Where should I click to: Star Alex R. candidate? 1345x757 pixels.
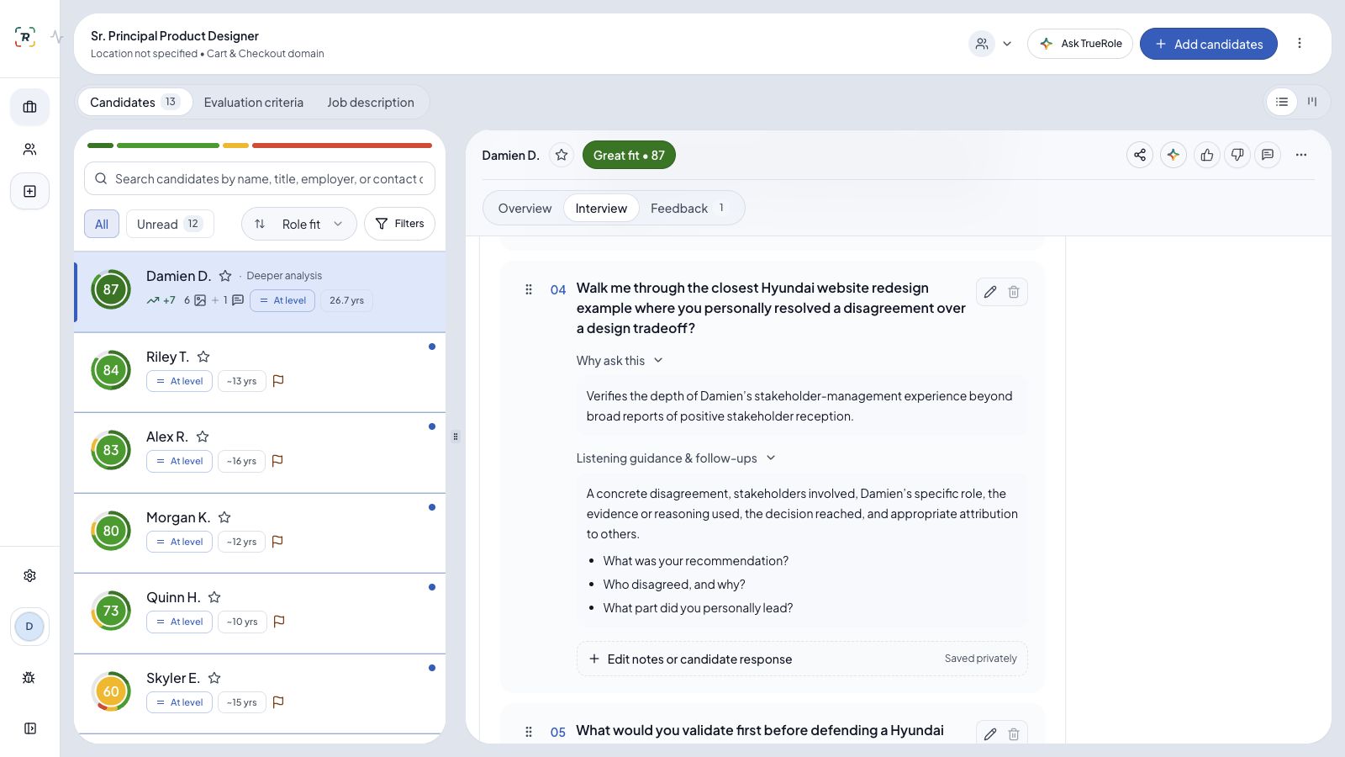coord(203,437)
